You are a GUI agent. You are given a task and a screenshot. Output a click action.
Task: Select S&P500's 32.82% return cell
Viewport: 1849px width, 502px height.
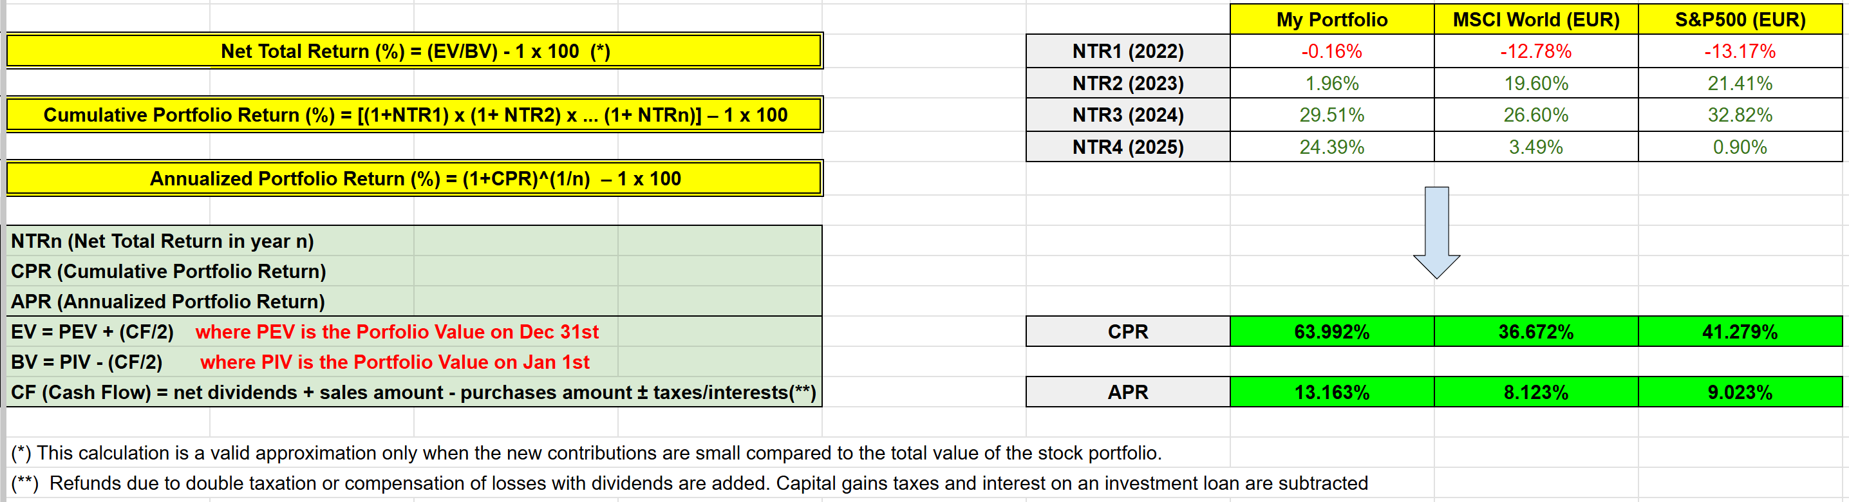coord(1740,115)
